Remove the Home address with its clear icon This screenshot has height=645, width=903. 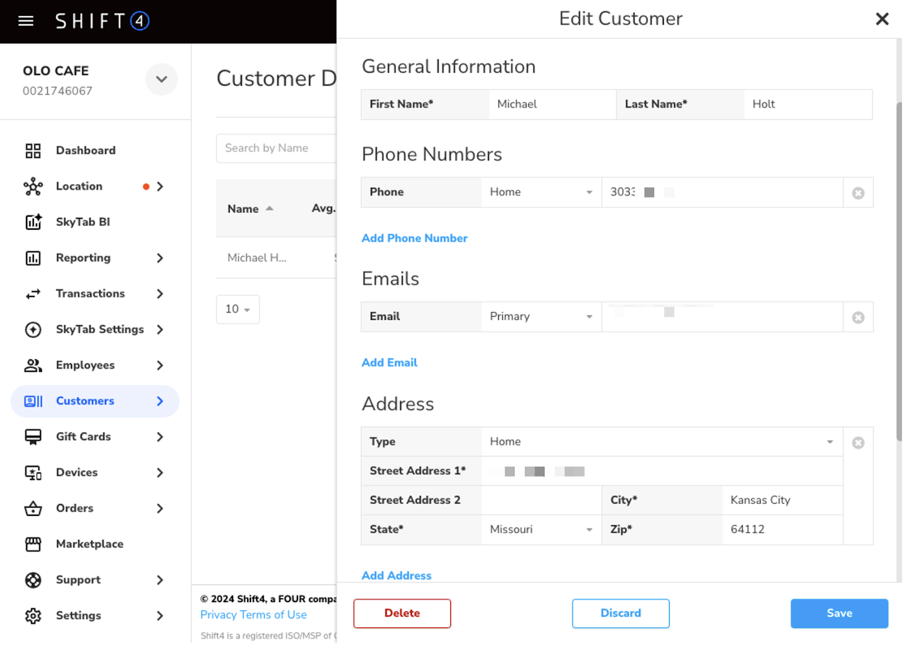point(858,443)
